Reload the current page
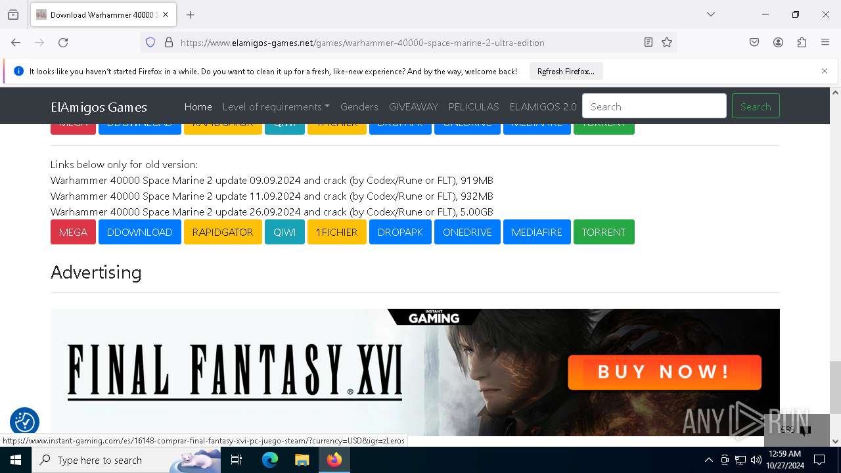The image size is (841, 473). [x=63, y=42]
